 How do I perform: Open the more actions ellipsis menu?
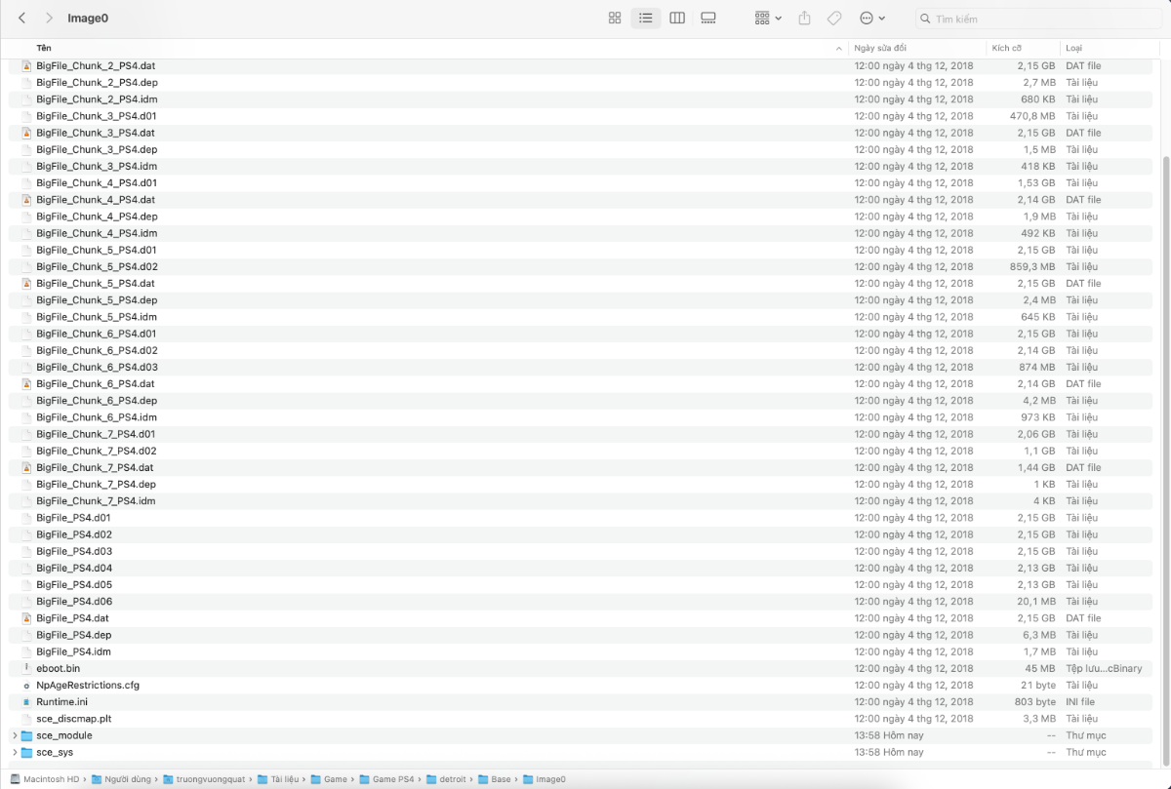pyautogui.click(x=872, y=19)
